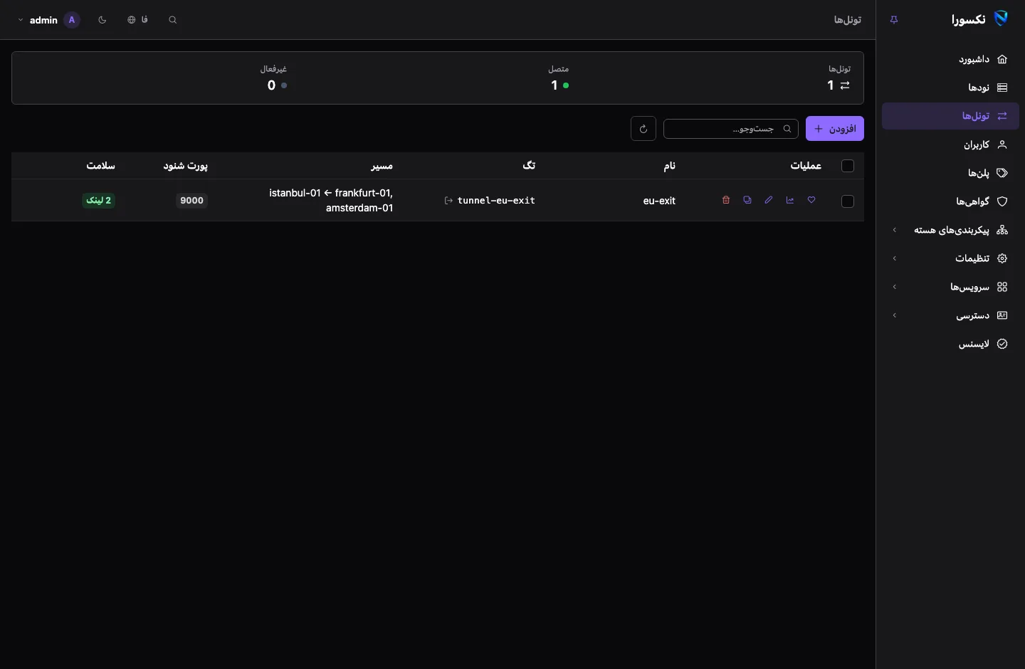Click the افزودن add button

pos(835,129)
